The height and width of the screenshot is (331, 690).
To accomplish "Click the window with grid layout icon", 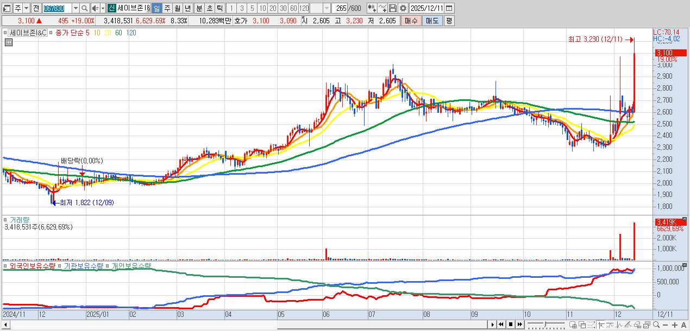I will coord(573,324).
